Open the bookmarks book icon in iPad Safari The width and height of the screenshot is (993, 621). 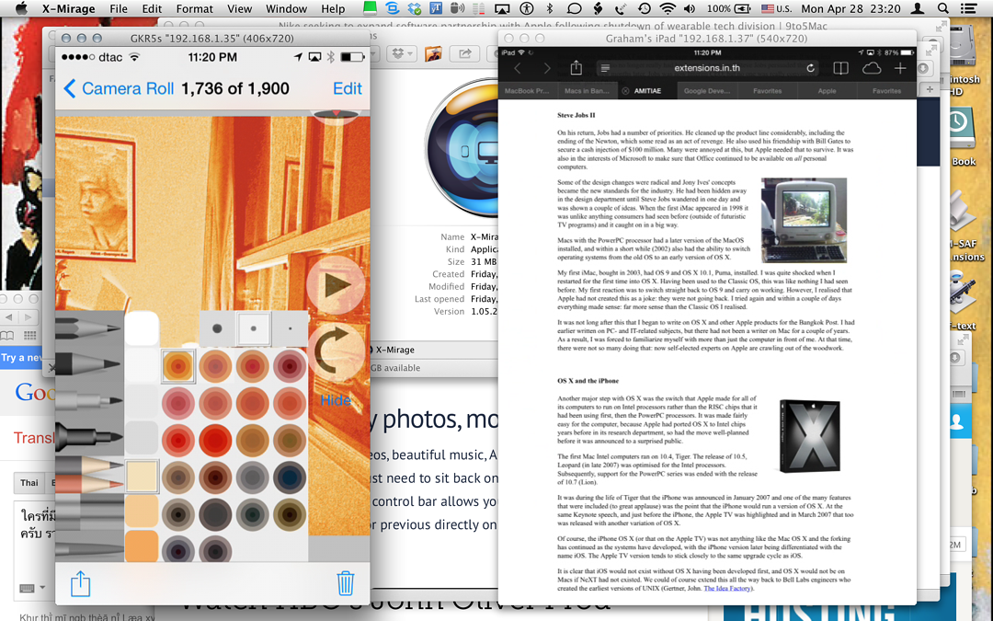tap(841, 68)
